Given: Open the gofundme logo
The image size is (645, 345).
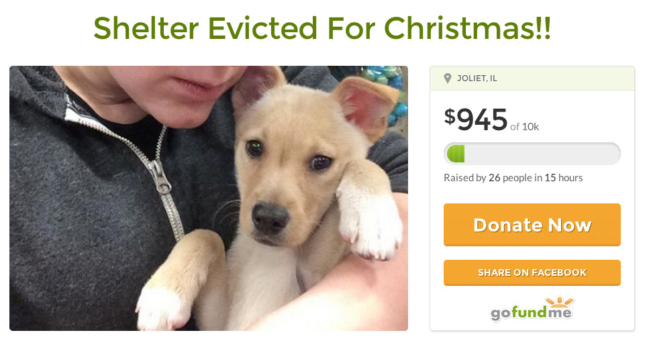Looking at the screenshot, I should click(532, 309).
